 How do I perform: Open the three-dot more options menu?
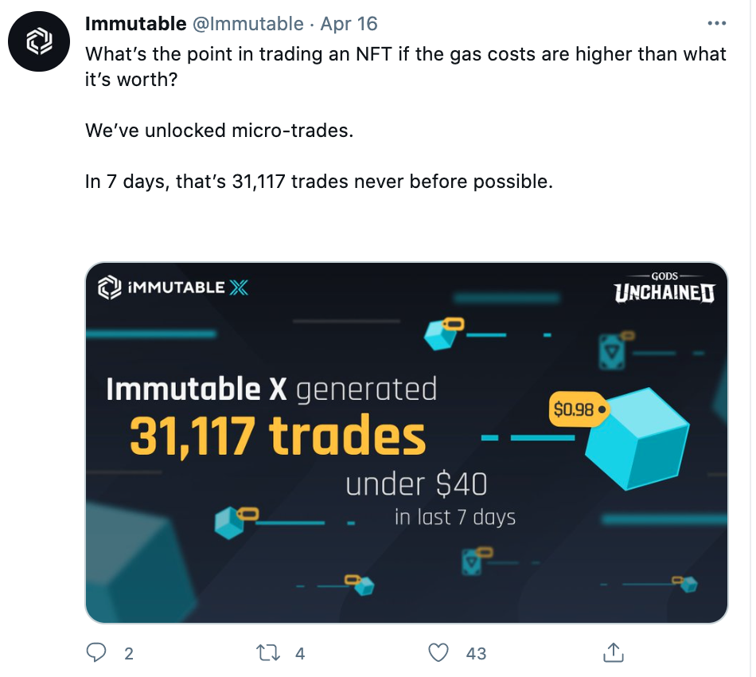pyautogui.click(x=716, y=23)
